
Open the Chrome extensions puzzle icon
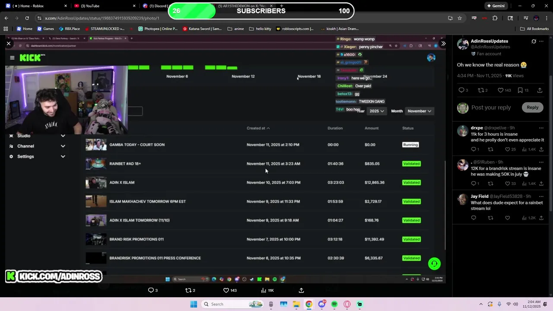click(495, 18)
